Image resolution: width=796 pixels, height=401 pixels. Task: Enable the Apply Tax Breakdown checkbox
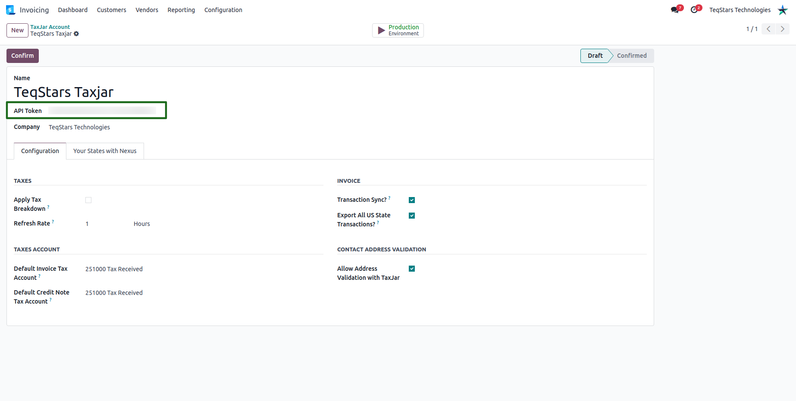(x=88, y=200)
